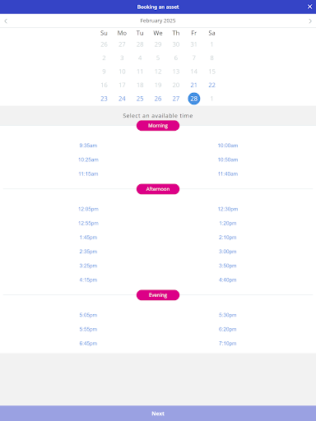316x421 pixels.
Task: Pick the 2:35pm slot
Action: coord(88,252)
